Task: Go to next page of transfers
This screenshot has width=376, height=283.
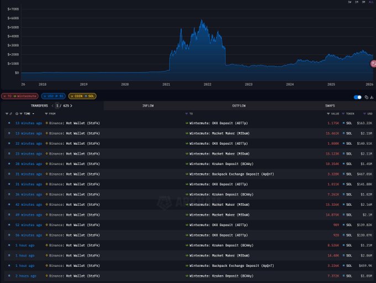Action: (71, 105)
